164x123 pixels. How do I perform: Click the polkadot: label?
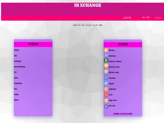tap(112, 89)
